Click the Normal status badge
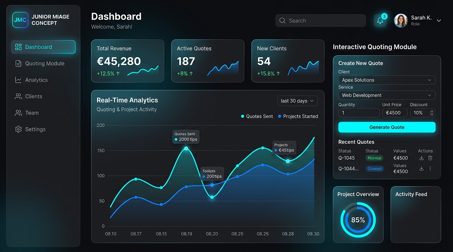The image size is (453, 252). click(x=375, y=158)
